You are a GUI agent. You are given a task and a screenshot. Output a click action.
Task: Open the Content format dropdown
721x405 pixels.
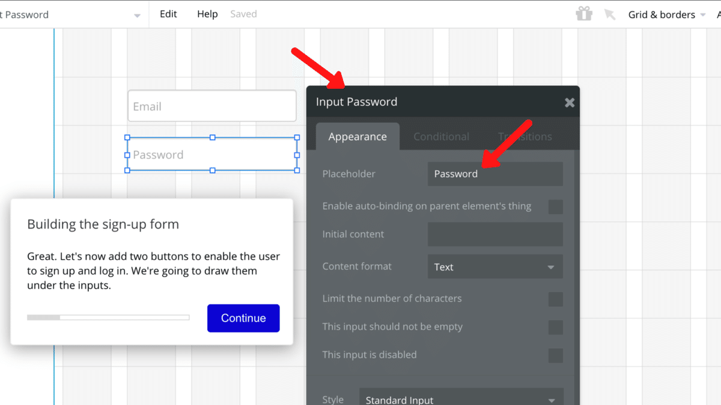tap(495, 267)
